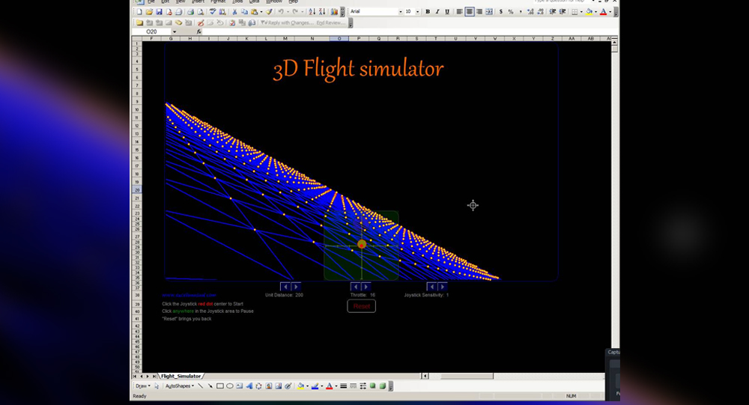Insert function using fx button
Screen dimensions: 749x405
198,31
